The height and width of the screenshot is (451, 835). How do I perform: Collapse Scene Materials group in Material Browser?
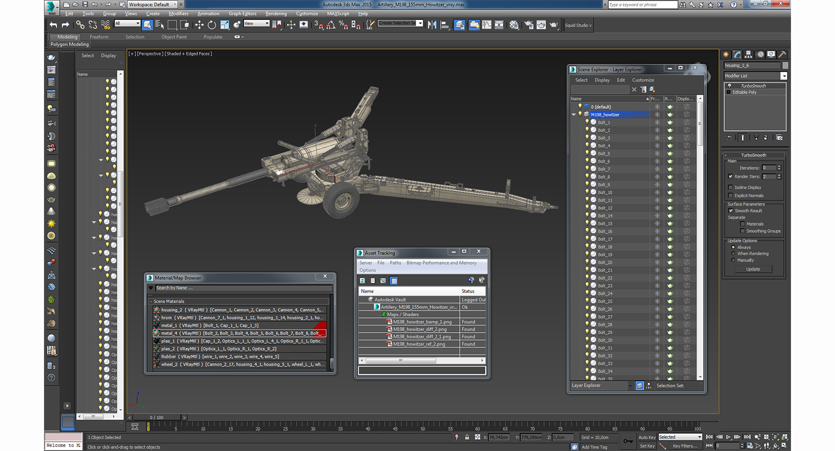(x=151, y=302)
